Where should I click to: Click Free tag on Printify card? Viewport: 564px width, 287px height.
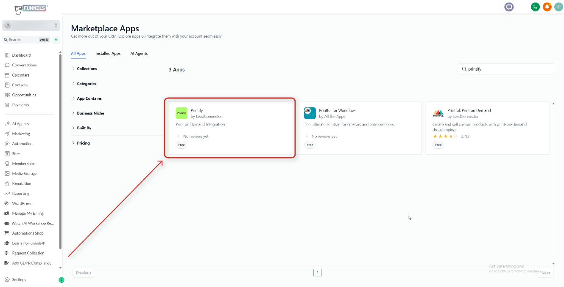coord(181,145)
